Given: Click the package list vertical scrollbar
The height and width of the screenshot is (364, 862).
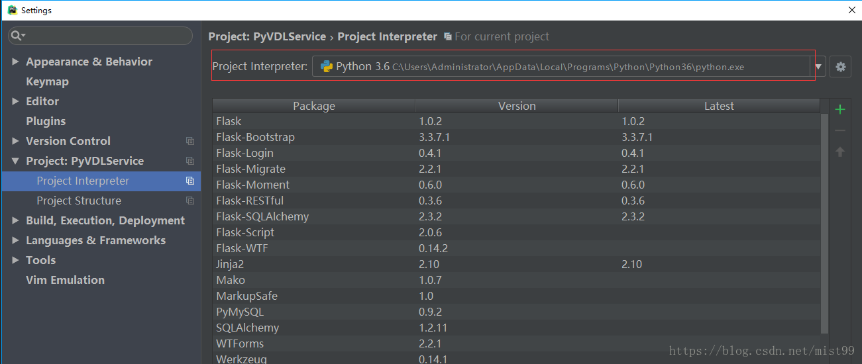Looking at the screenshot, I should tap(824, 224).
